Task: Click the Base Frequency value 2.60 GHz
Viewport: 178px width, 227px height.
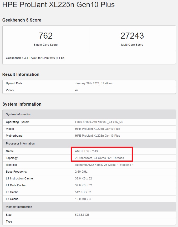Action: [x=81, y=172]
